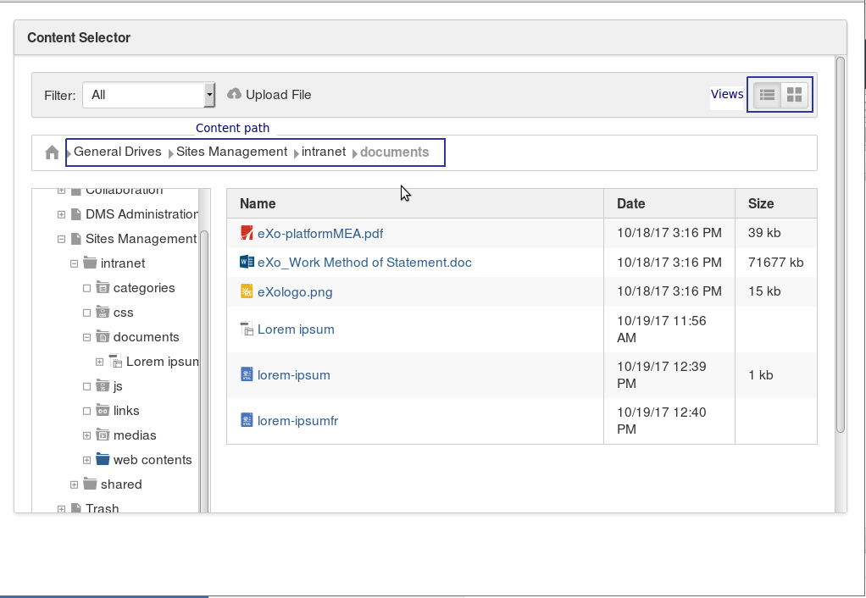866x598 pixels.
Task: Expand the Lorem ipsum tree node
Action: coord(99,362)
